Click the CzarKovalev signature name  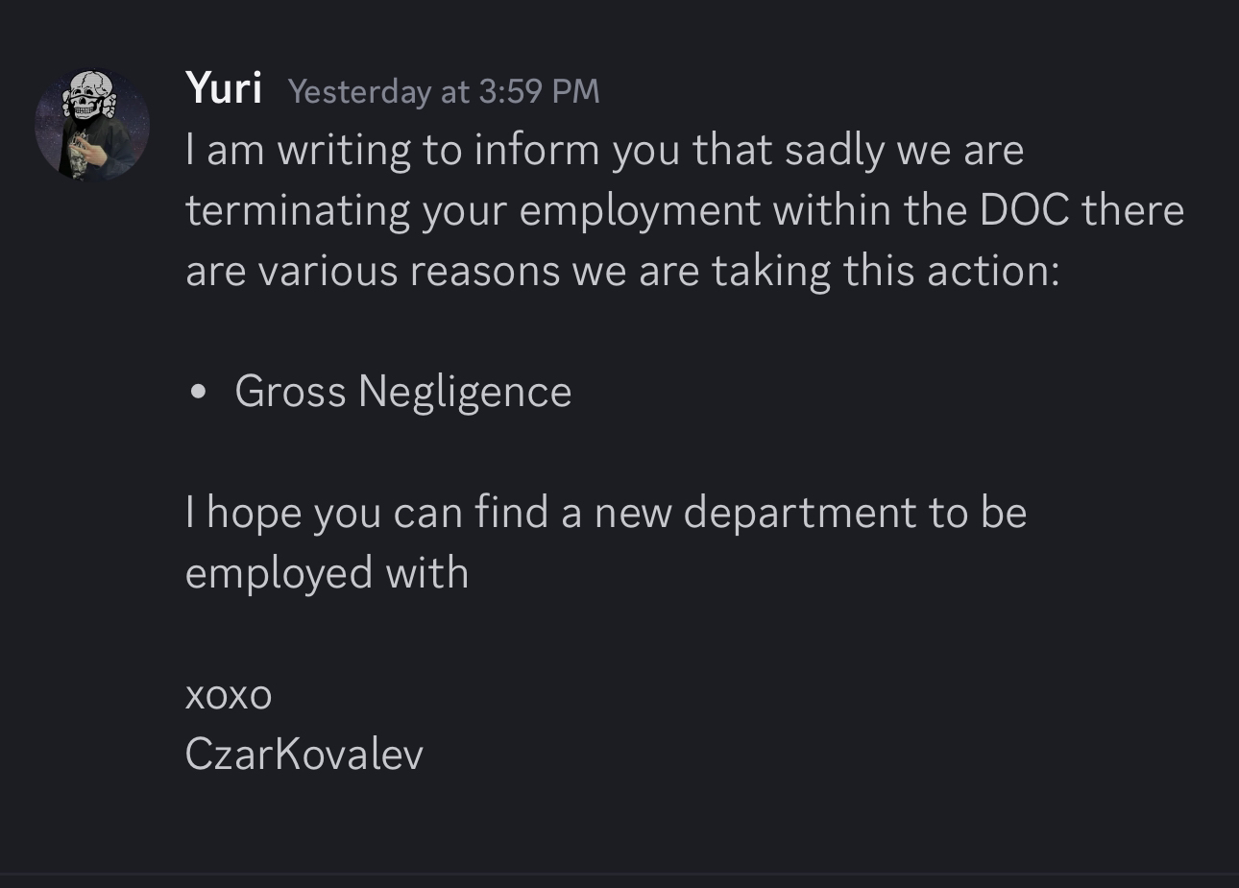point(304,754)
